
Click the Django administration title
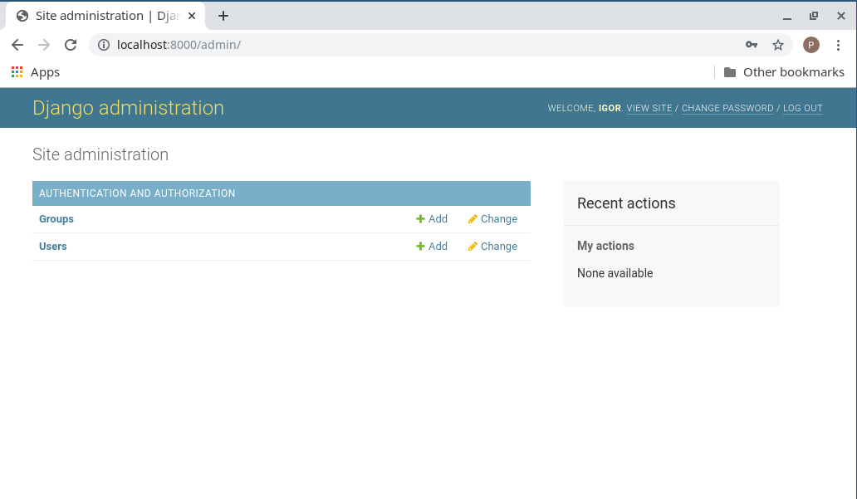pos(129,108)
